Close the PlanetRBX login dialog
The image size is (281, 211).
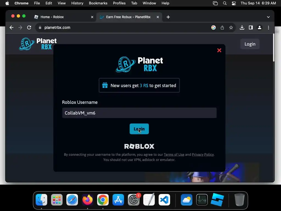coord(219,51)
